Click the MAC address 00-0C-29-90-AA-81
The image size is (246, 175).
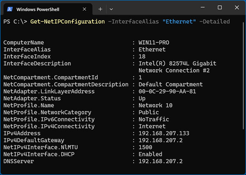(167, 91)
